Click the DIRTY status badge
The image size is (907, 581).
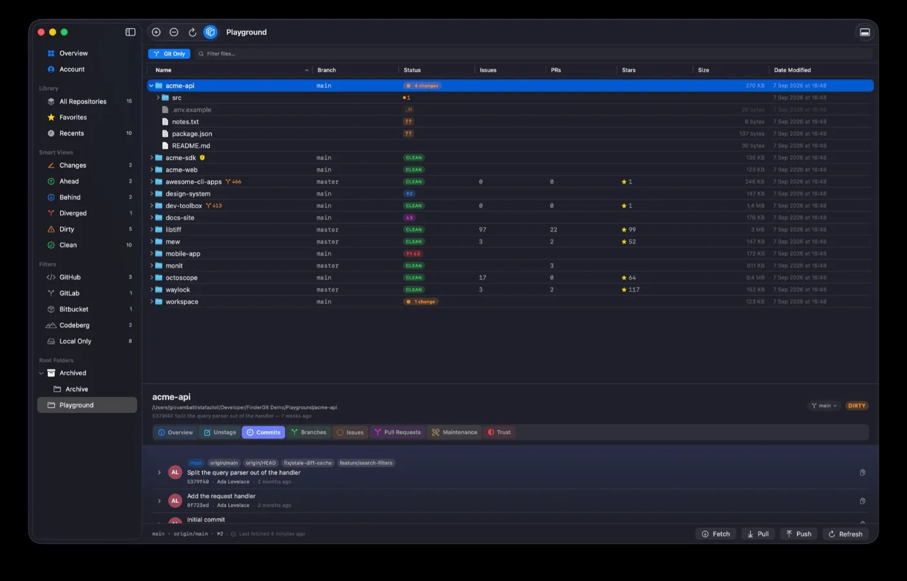(857, 406)
